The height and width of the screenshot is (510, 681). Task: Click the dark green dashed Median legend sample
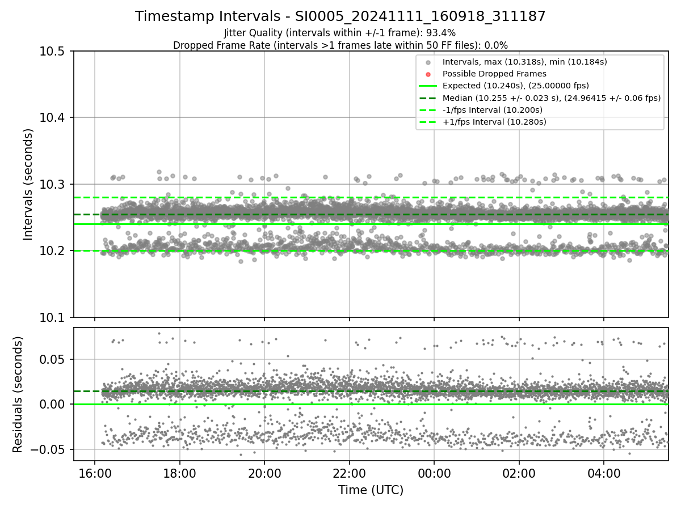[x=428, y=97]
